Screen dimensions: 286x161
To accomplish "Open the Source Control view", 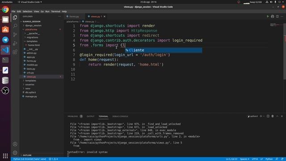I will (x=15, y=34).
